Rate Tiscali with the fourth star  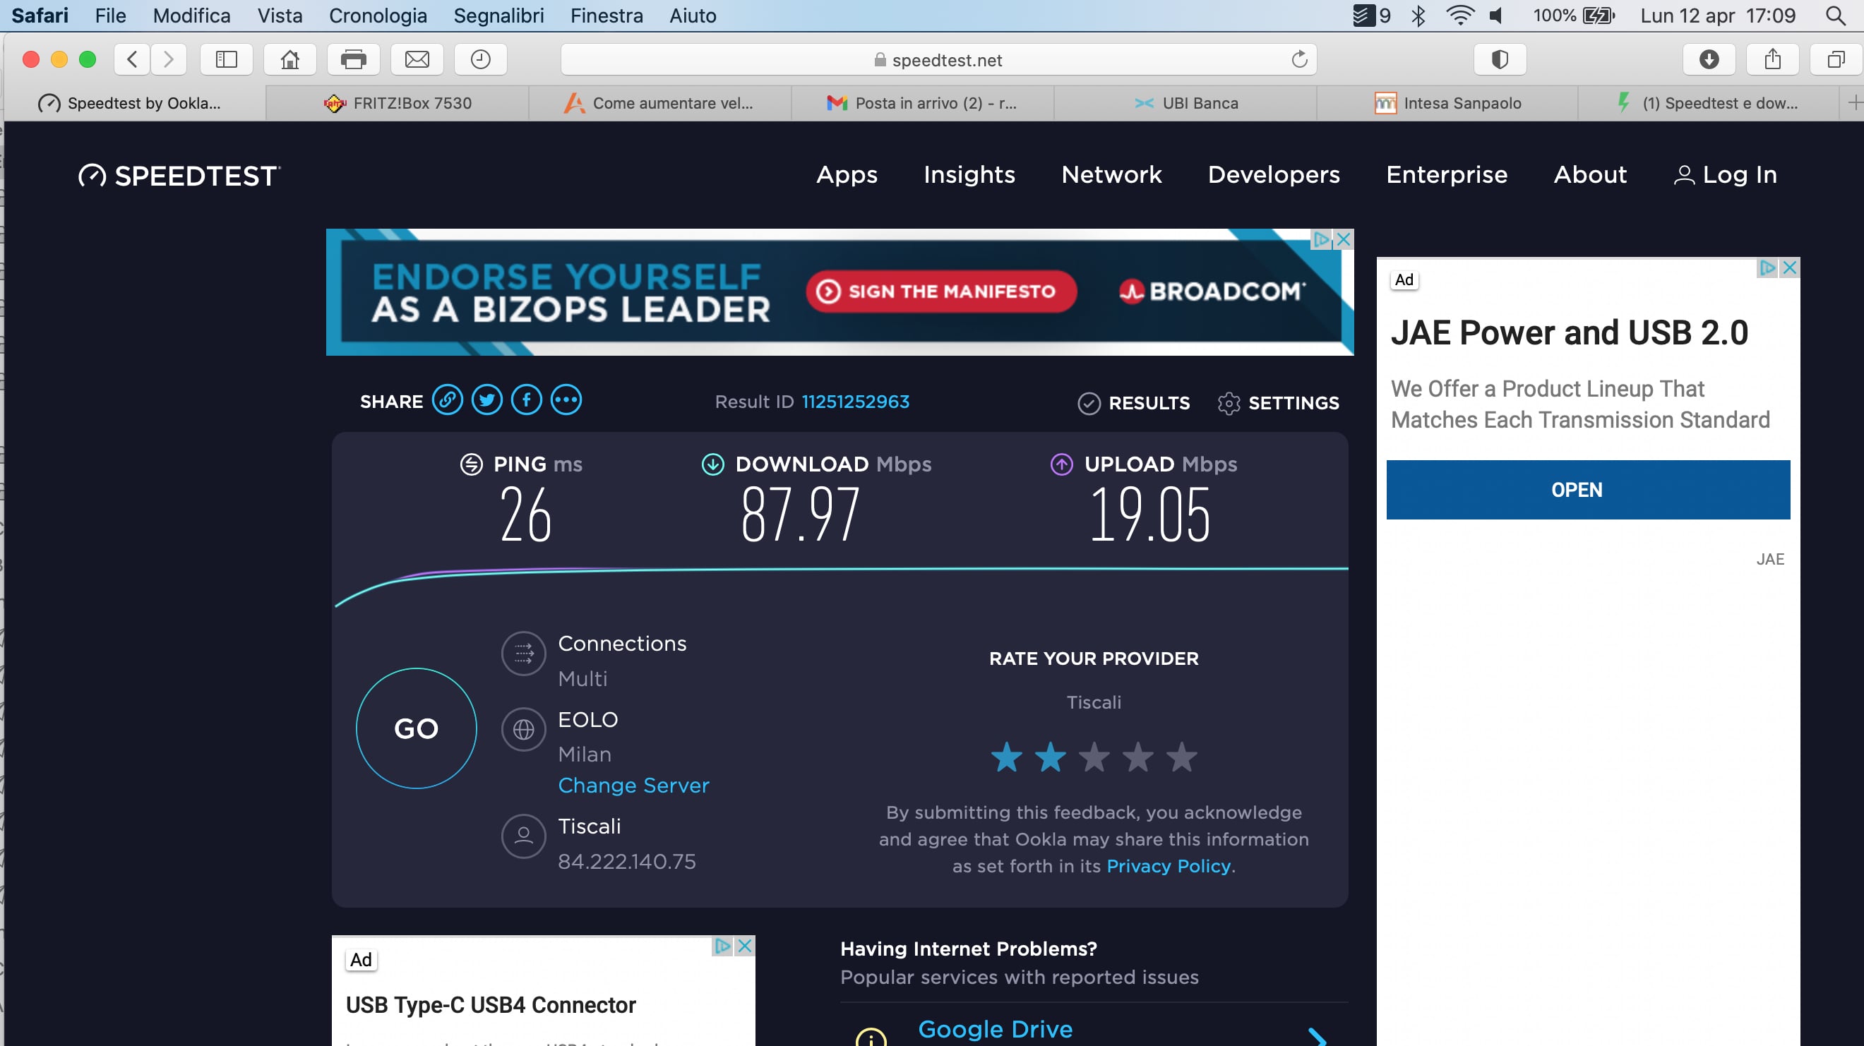pyautogui.click(x=1137, y=757)
